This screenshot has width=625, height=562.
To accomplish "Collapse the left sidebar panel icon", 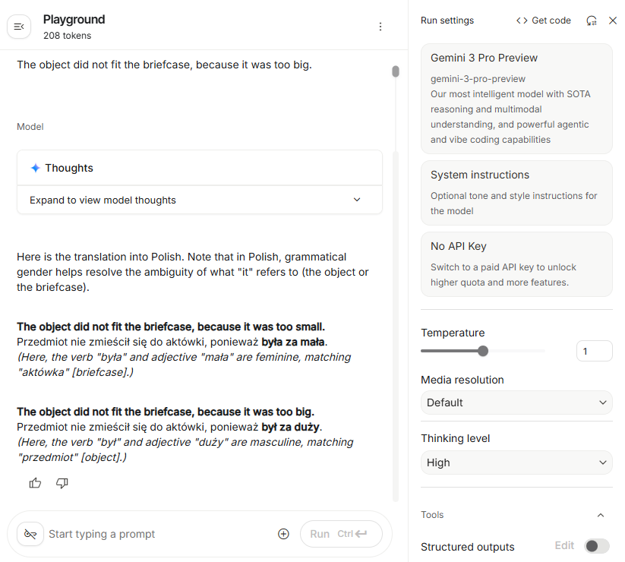I will pyautogui.click(x=19, y=27).
